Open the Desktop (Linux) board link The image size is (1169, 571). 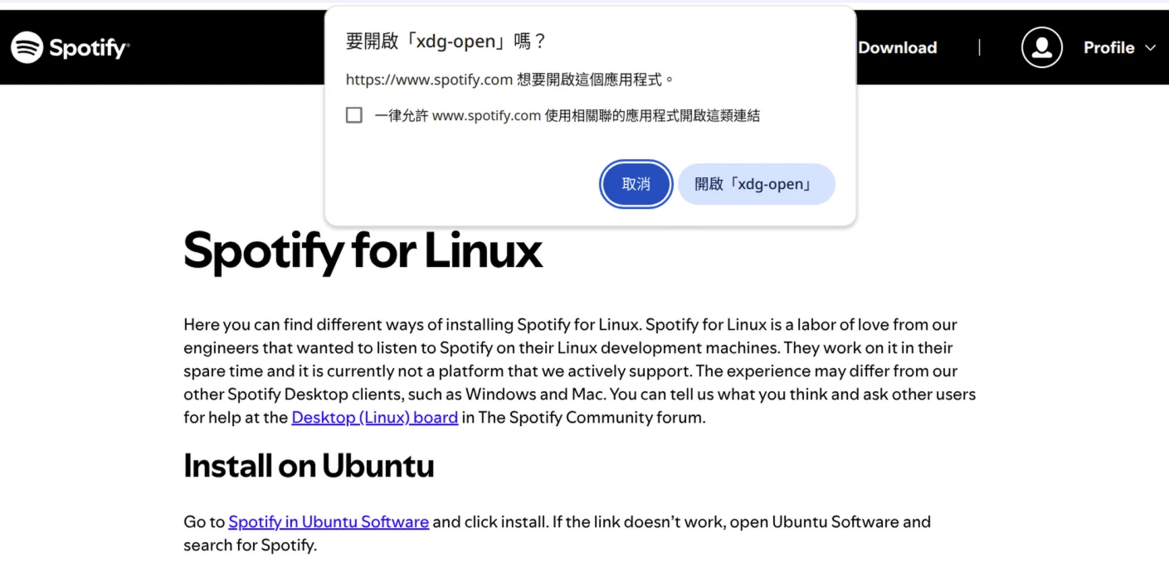coord(374,418)
